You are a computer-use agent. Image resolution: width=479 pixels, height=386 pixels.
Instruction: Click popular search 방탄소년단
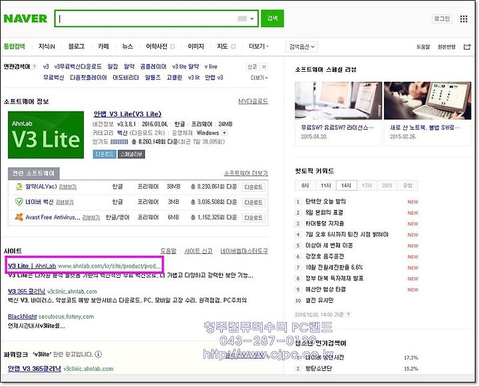tap(319, 369)
